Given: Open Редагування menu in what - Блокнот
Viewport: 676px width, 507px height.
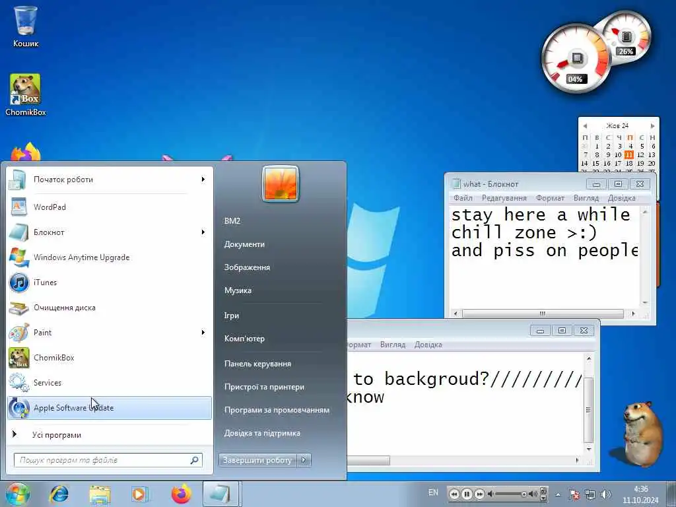Looking at the screenshot, I should coord(504,198).
